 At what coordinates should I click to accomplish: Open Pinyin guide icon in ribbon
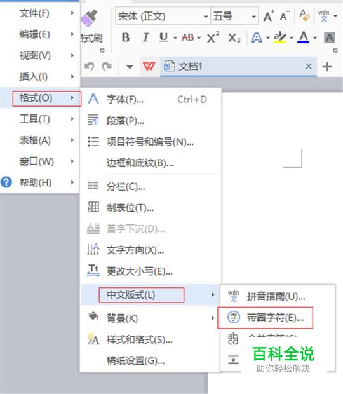324,16
